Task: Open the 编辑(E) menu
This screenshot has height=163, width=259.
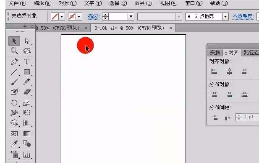Action: pos(42,3)
